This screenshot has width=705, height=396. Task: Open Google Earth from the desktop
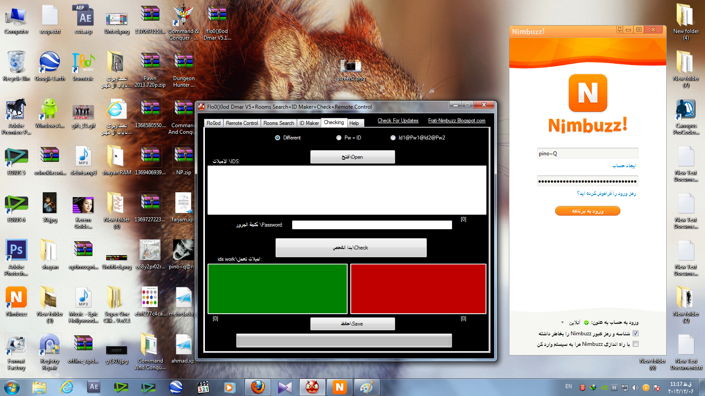[50, 66]
